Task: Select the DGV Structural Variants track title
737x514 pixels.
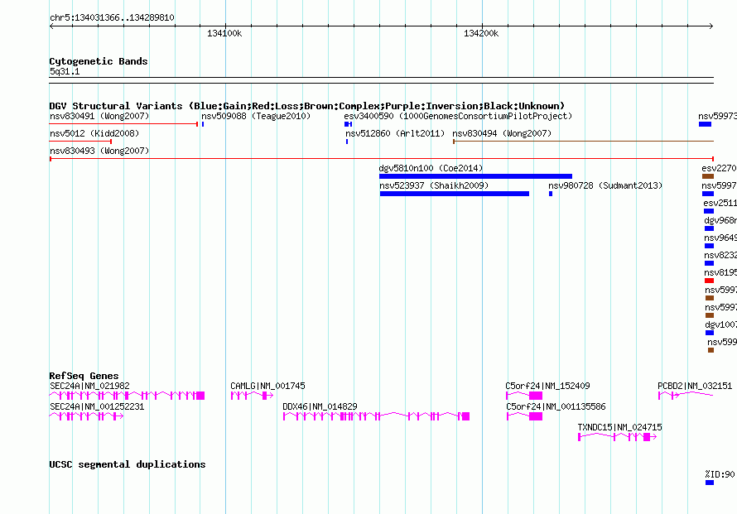Action: 307,106
